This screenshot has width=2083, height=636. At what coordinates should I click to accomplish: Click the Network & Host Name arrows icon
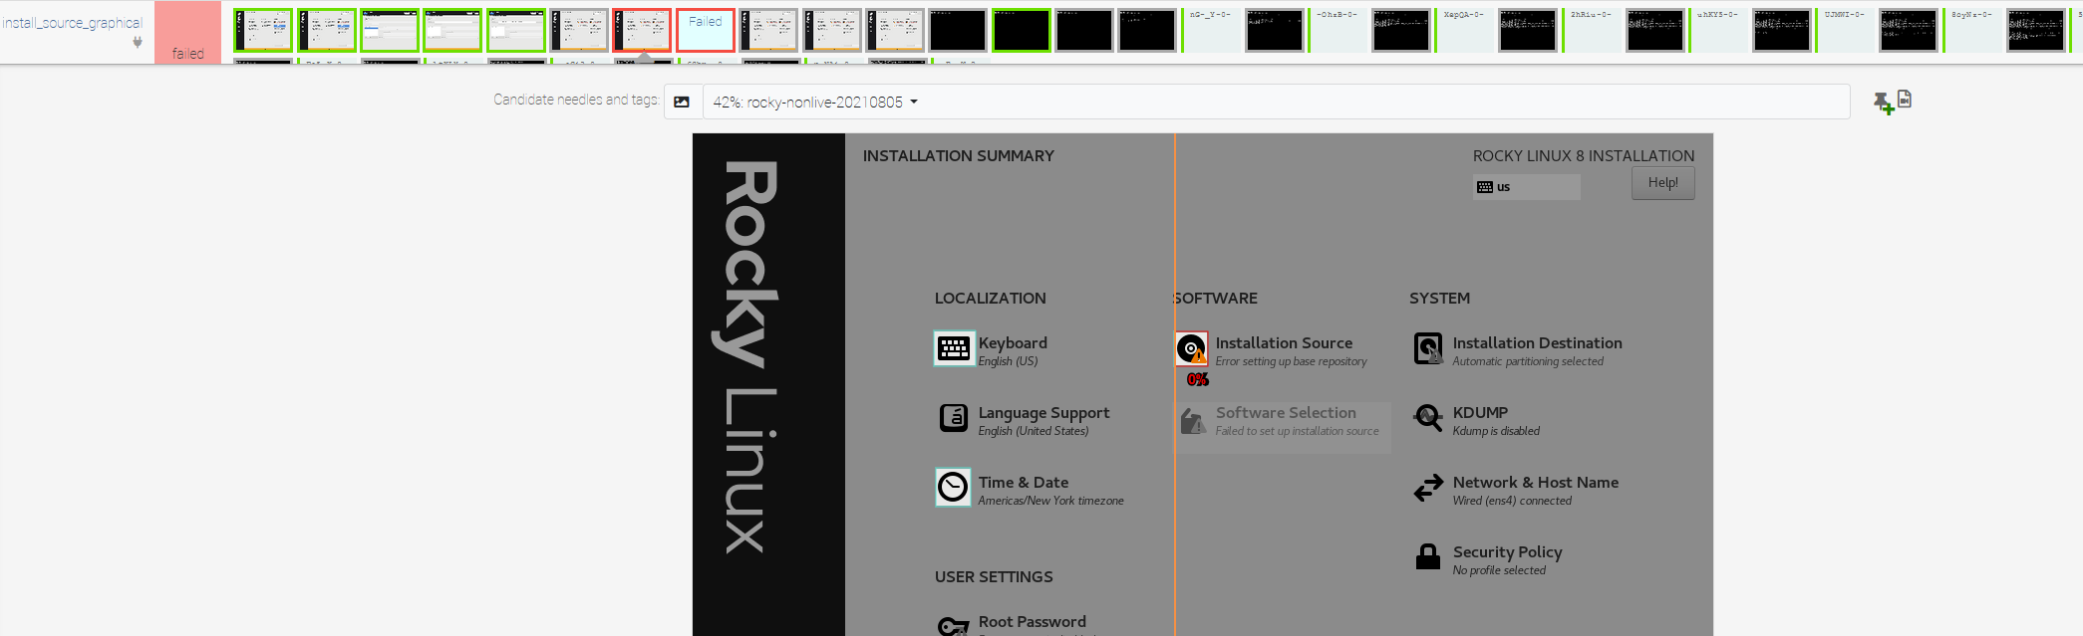tap(1428, 488)
